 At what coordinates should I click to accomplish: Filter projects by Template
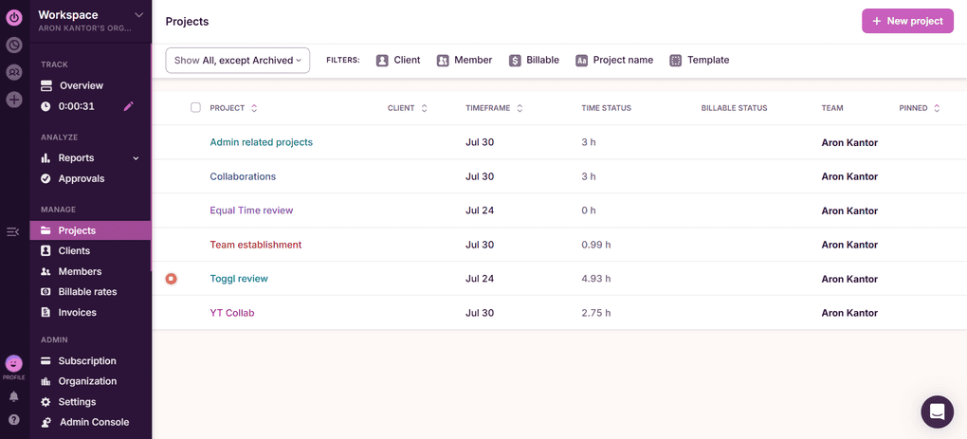[x=700, y=61]
